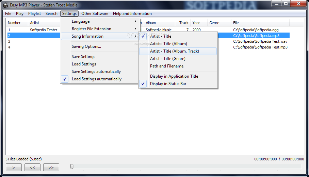Select playlist row number 4
309x177 pixels.
(x=9, y=47)
